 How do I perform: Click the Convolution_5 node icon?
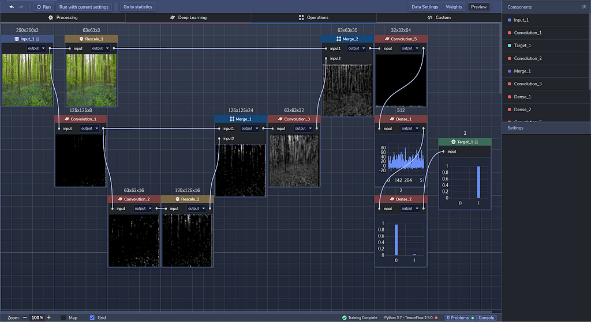point(387,39)
